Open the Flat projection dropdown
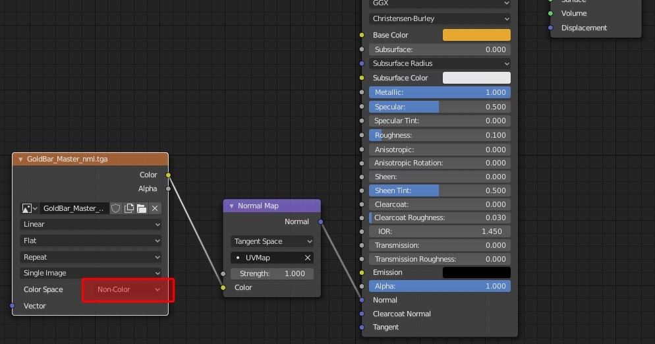This screenshot has height=344, width=655. point(91,241)
